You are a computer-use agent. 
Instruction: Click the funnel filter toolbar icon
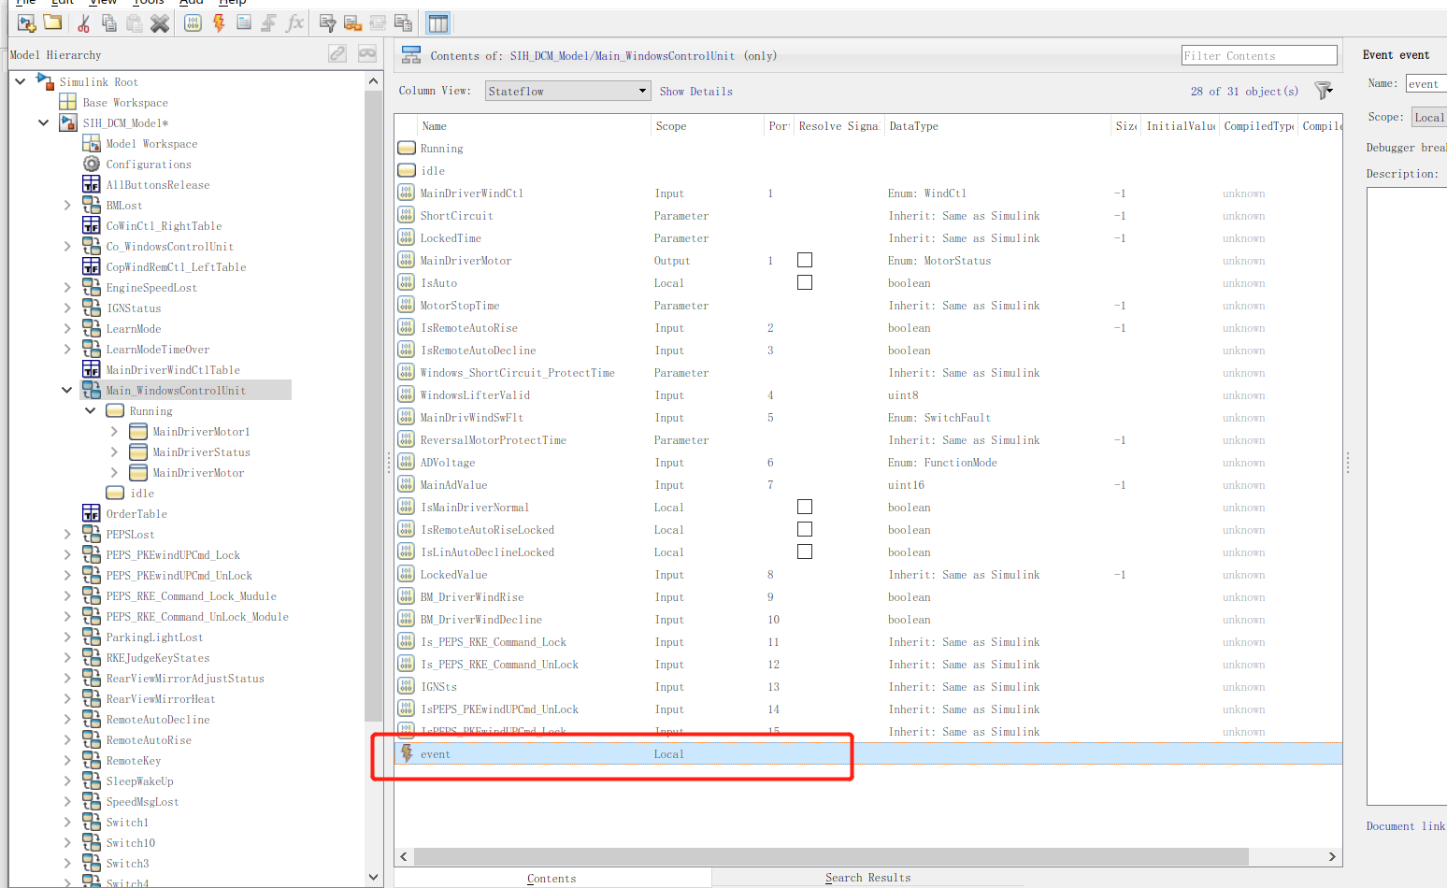(327, 22)
